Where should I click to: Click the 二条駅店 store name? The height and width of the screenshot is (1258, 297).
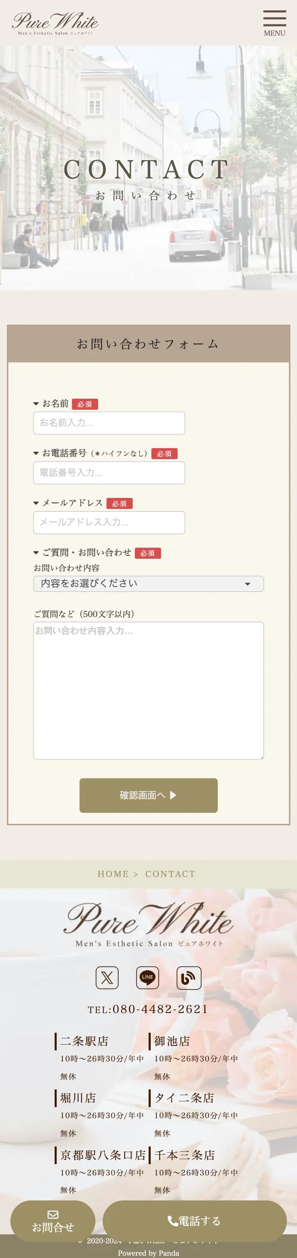[x=83, y=1041]
